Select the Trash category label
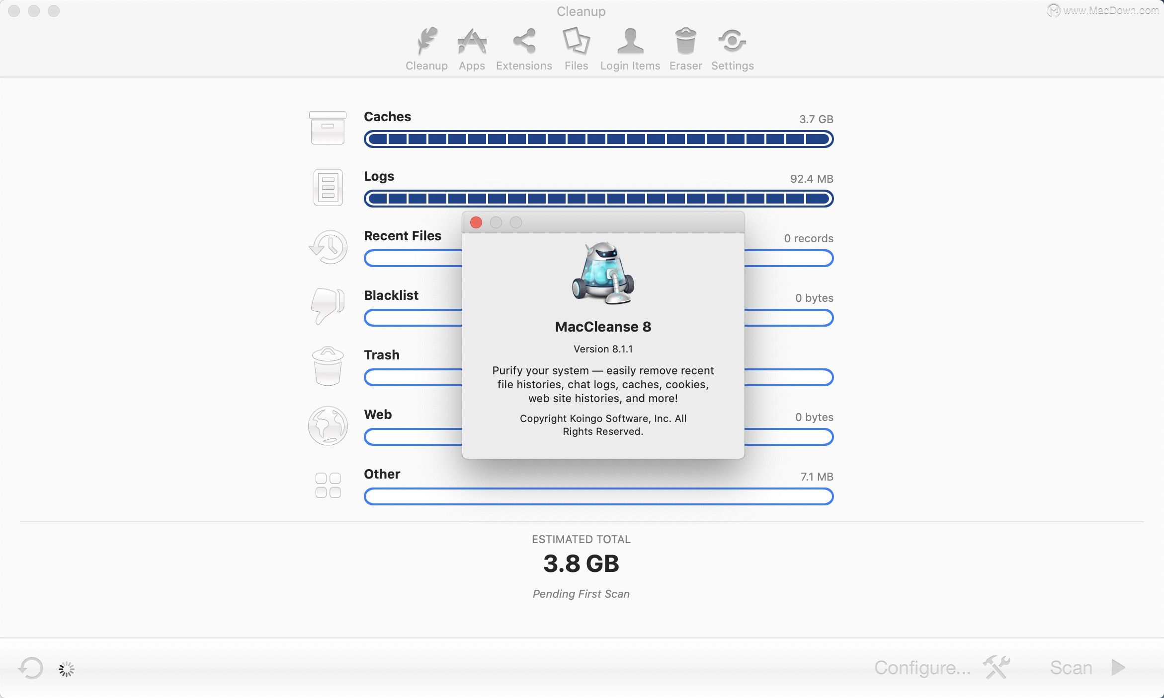 click(382, 355)
